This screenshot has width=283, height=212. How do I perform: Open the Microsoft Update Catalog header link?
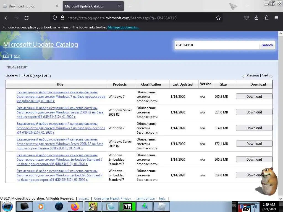(41, 44)
